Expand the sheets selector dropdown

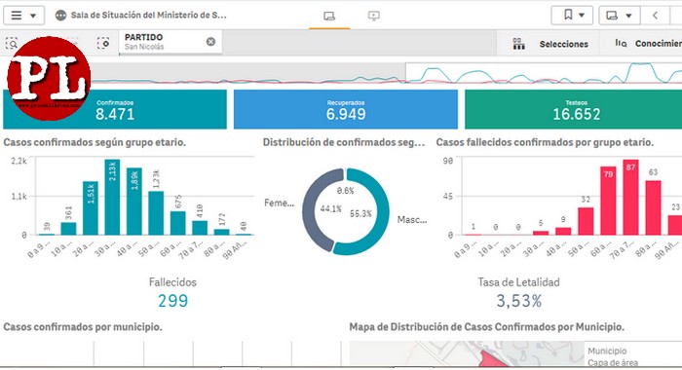point(619,16)
